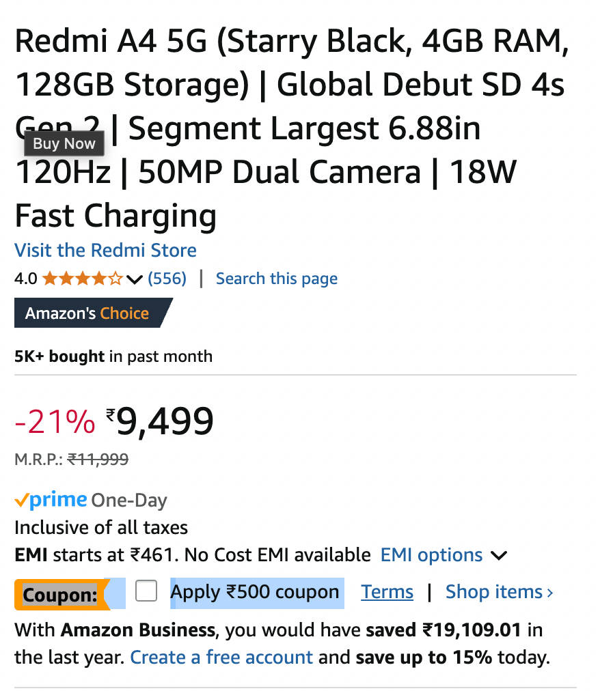Visit the Redmi Store link

click(105, 250)
